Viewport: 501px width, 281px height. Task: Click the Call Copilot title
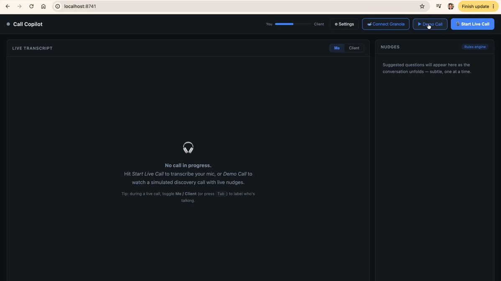point(28,24)
